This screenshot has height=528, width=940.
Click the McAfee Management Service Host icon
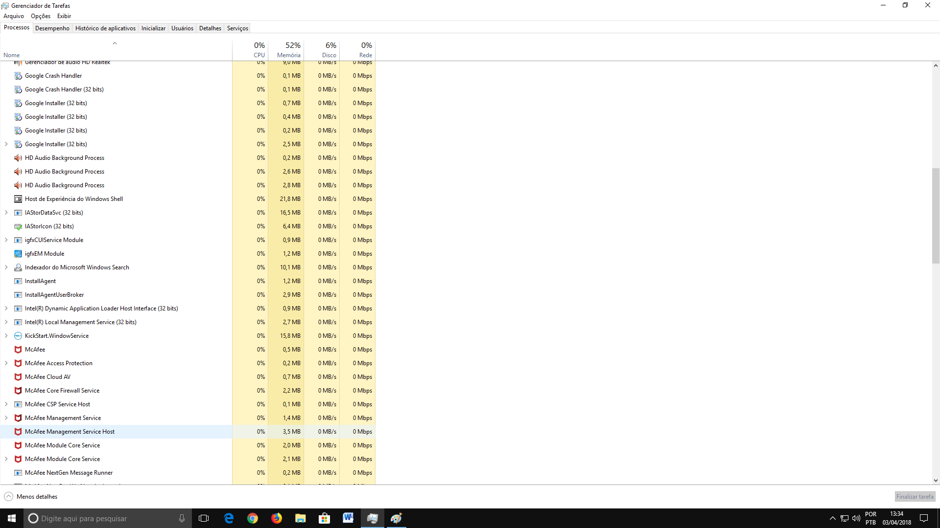pos(18,432)
